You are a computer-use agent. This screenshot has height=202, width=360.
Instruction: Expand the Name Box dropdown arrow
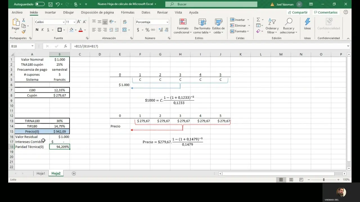[x=32, y=46]
